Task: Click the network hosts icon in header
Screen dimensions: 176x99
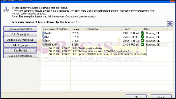Action: click(x=6, y=9)
